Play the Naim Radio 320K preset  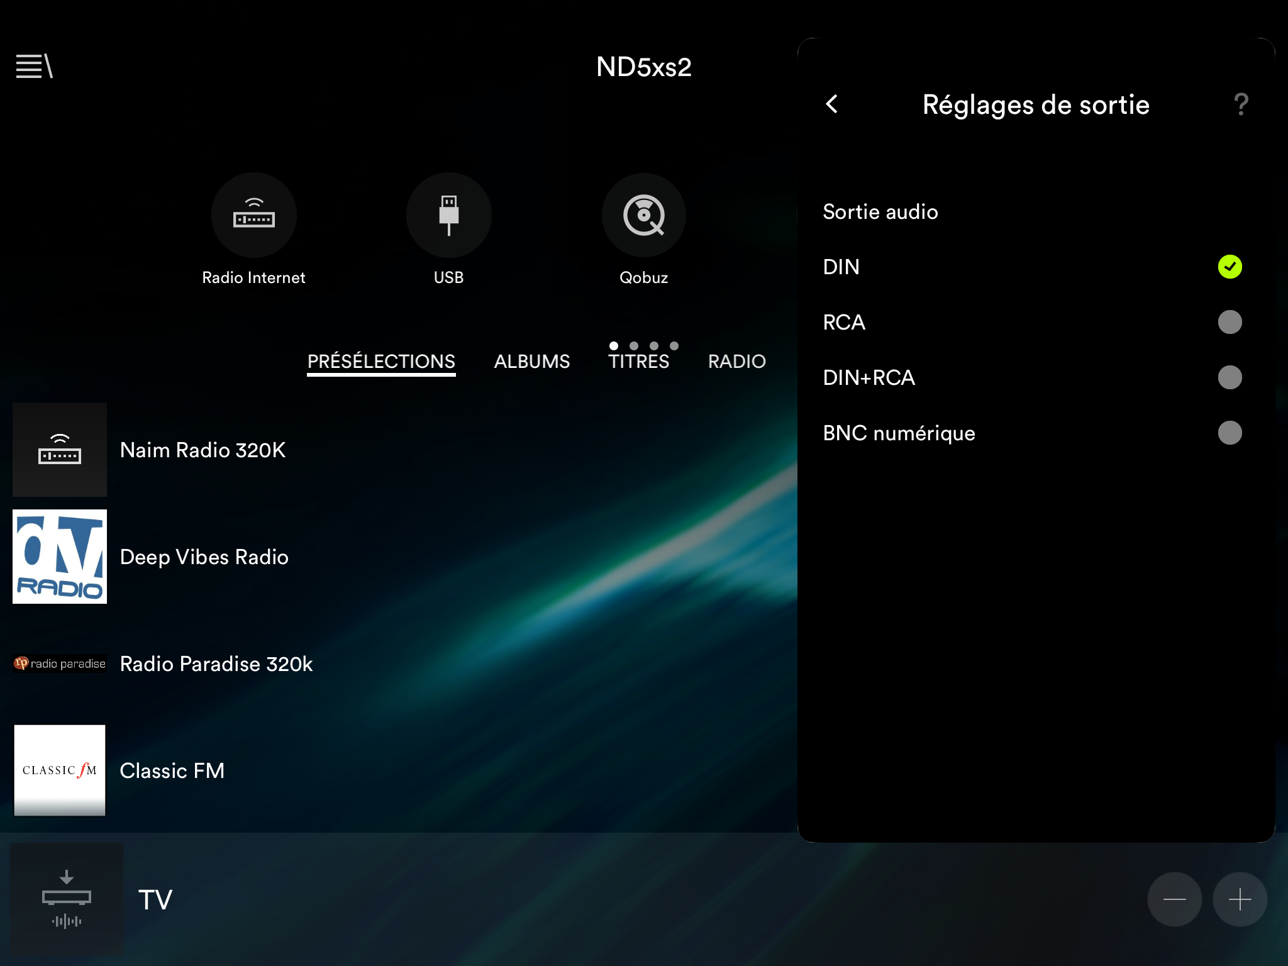click(203, 450)
